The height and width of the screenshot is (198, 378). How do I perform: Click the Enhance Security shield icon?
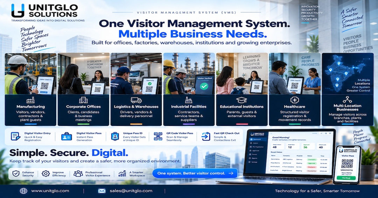tap(16, 174)
